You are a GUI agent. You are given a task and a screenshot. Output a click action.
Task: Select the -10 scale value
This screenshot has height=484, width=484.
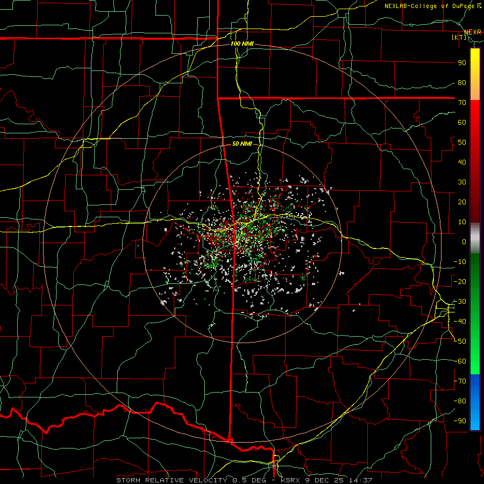(460, 262)
